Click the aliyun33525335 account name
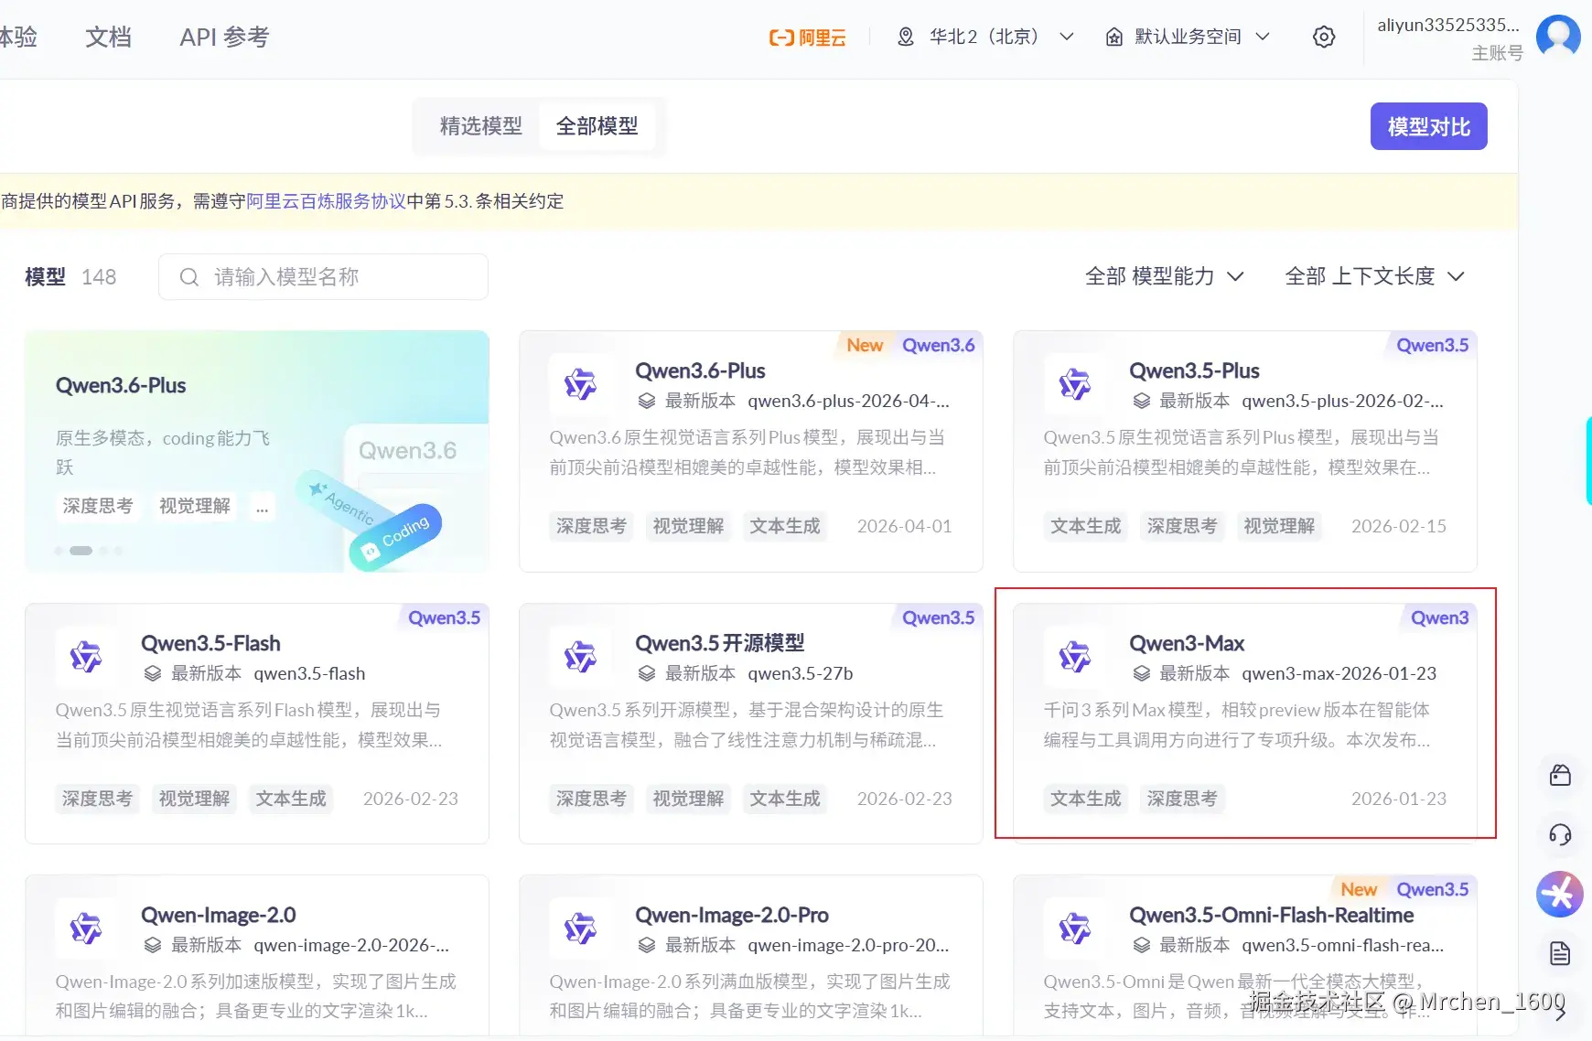The width and height of the screenshot is (1592, 1041). click(1448, 25)
